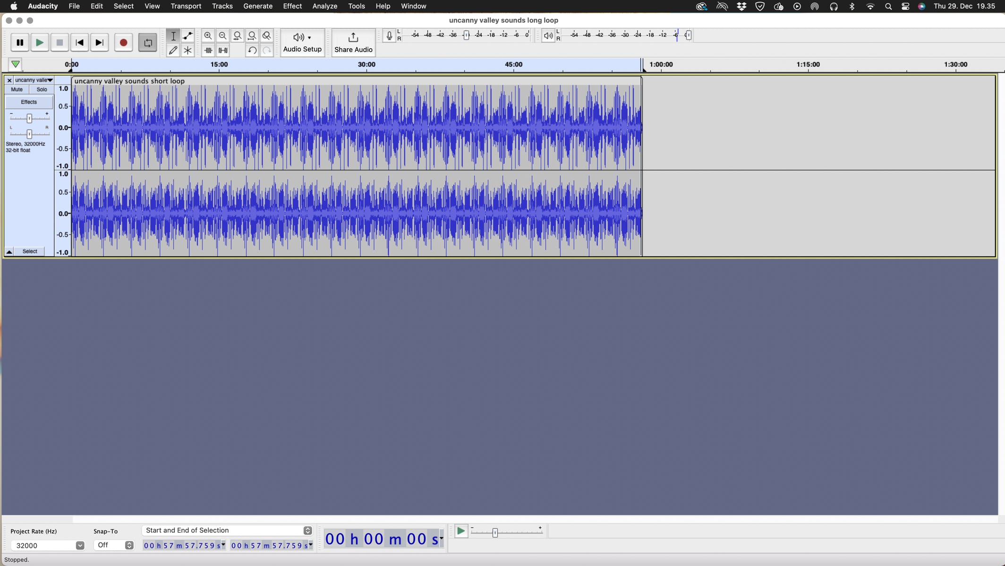Open the Generate menu
Image resolution: width=1005 pixels, height=566 pixels.
coord(257,6)
